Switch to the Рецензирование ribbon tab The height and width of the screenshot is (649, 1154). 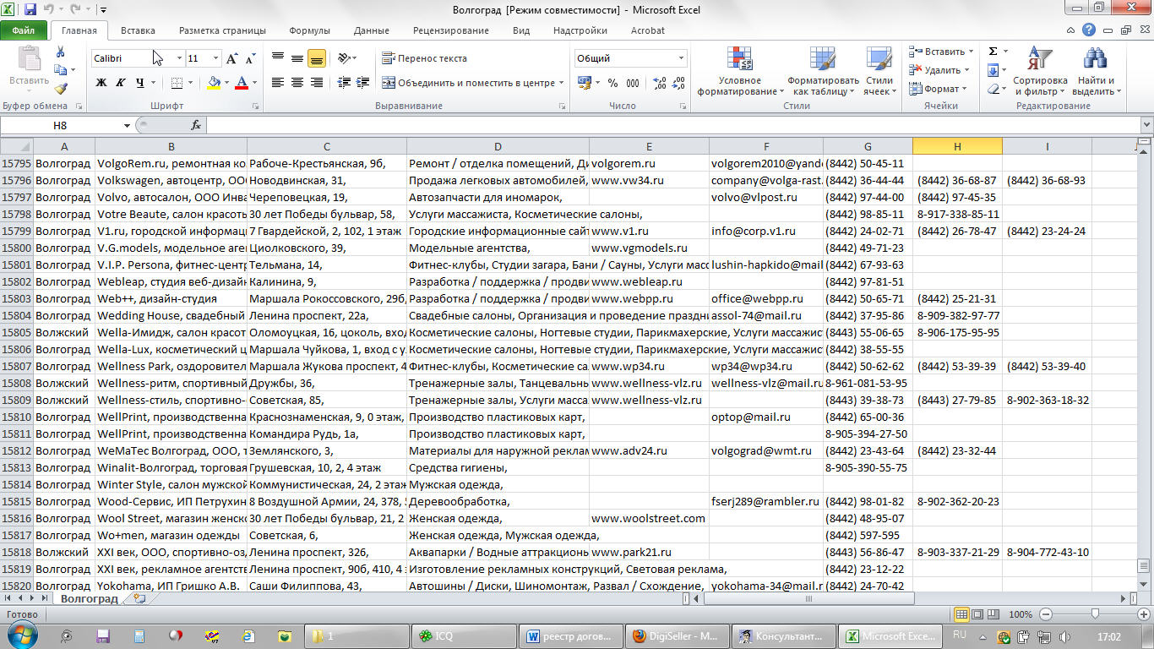451,30
